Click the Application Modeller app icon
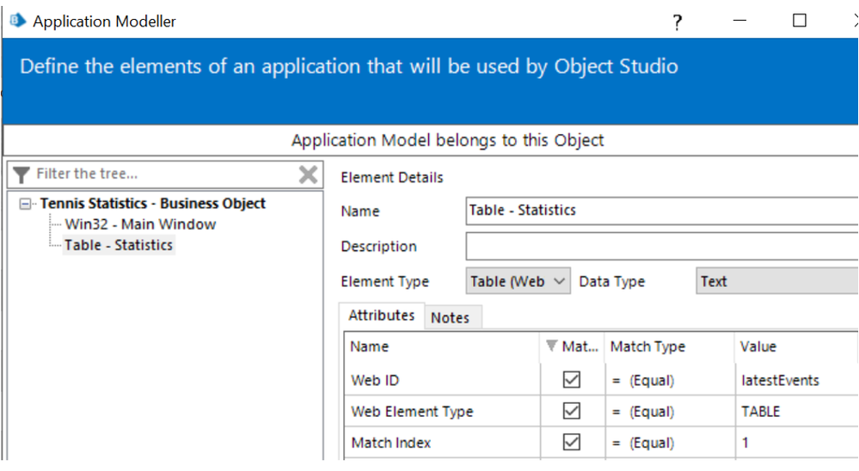The height and width of the screenshot is (471, 859). (17, 21)
